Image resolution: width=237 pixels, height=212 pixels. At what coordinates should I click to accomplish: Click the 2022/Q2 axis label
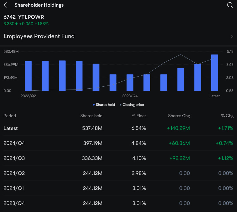[x=28, y=96]
